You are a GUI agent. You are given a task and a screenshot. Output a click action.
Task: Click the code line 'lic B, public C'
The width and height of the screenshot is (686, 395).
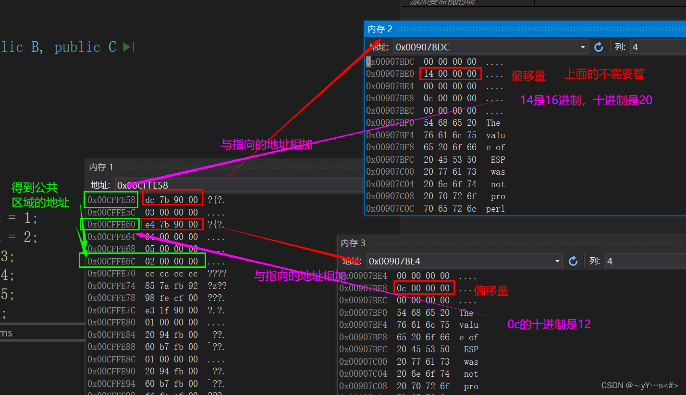coord(58,47)
